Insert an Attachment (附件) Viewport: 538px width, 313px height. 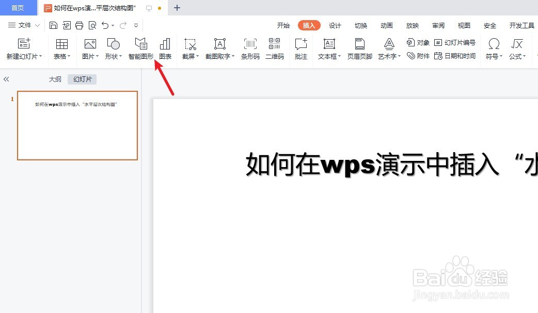pos(418,56)
